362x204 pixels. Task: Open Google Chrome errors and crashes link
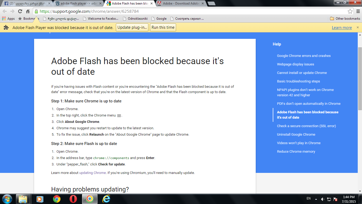point(304,56)
